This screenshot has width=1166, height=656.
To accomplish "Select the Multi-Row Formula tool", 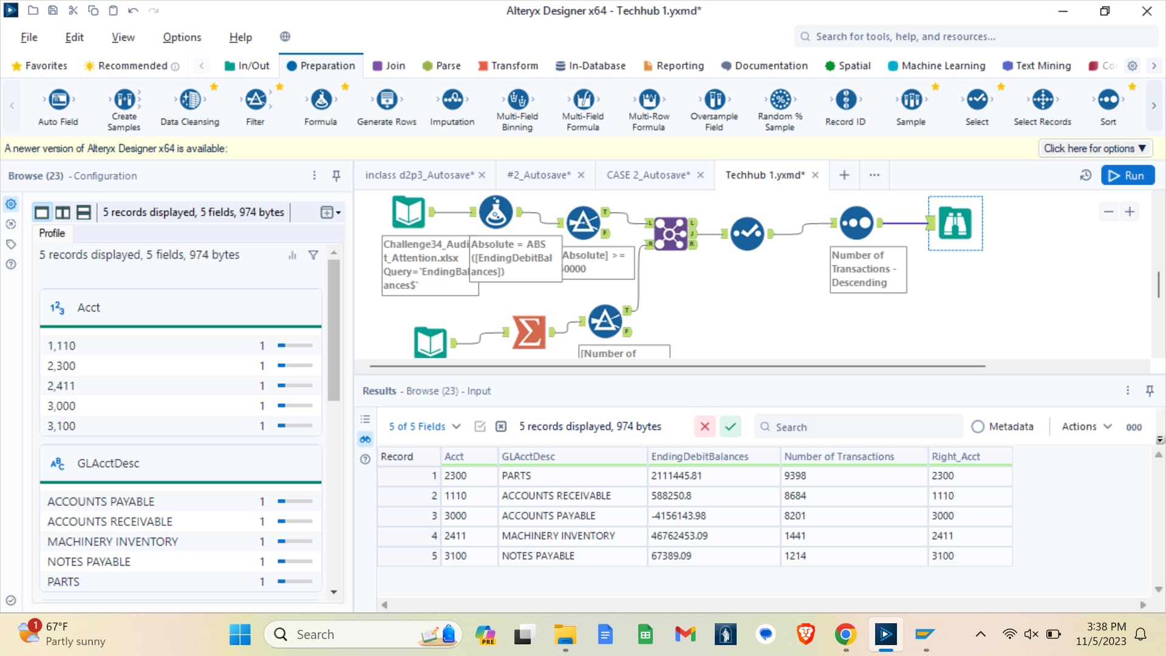I will coord(649,109).
